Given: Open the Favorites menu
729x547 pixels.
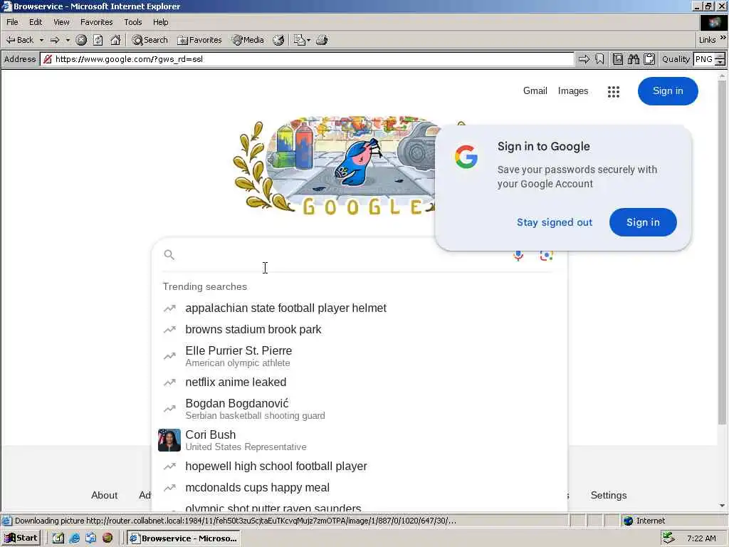Looking at the screenshot, I should 96,22.
